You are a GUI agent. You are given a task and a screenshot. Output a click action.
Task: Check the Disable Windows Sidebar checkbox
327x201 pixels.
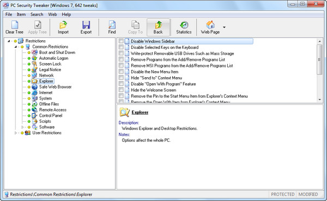coord(121,41)
